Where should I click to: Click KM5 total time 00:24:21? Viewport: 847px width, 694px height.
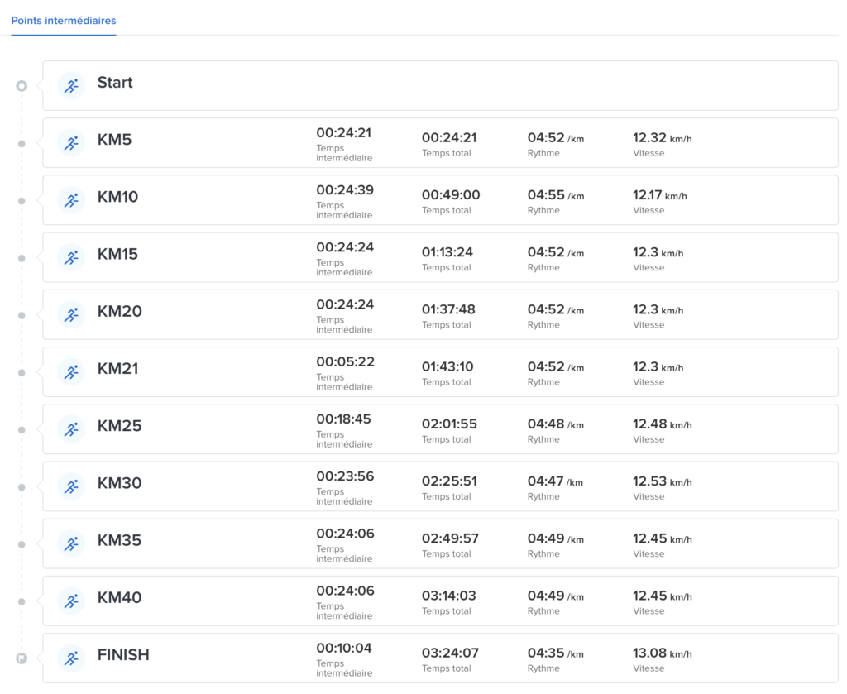(449, 137)
